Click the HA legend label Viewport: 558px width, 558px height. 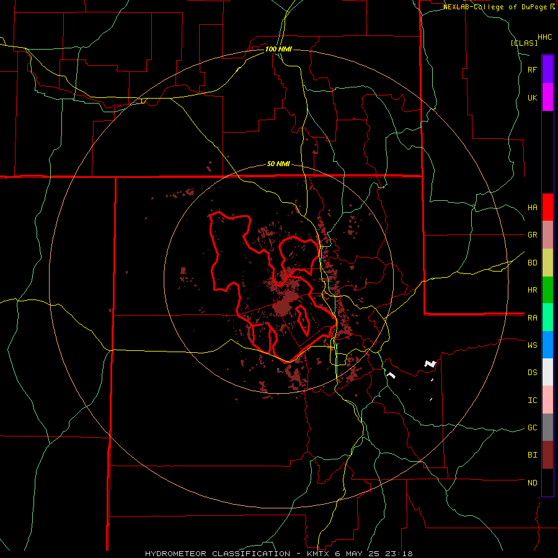pos(532,207)
